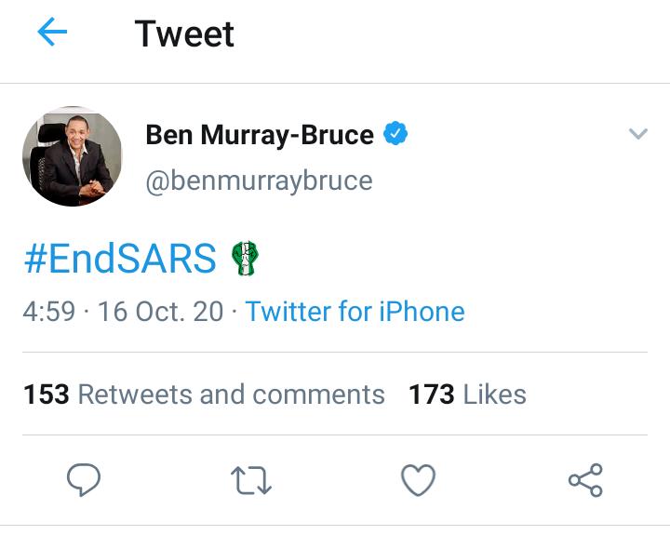Open Twitter for iPhone source link
The width and height of the screenshot is (670, 535).
click(x=355, y=311)
